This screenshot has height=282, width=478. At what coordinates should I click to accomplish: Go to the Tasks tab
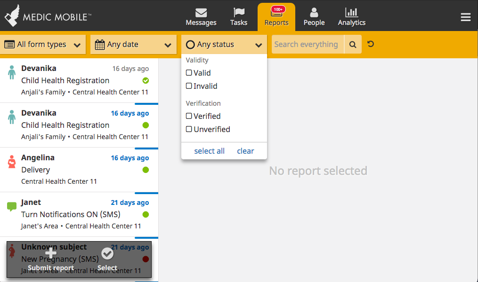tap(239, 17)
